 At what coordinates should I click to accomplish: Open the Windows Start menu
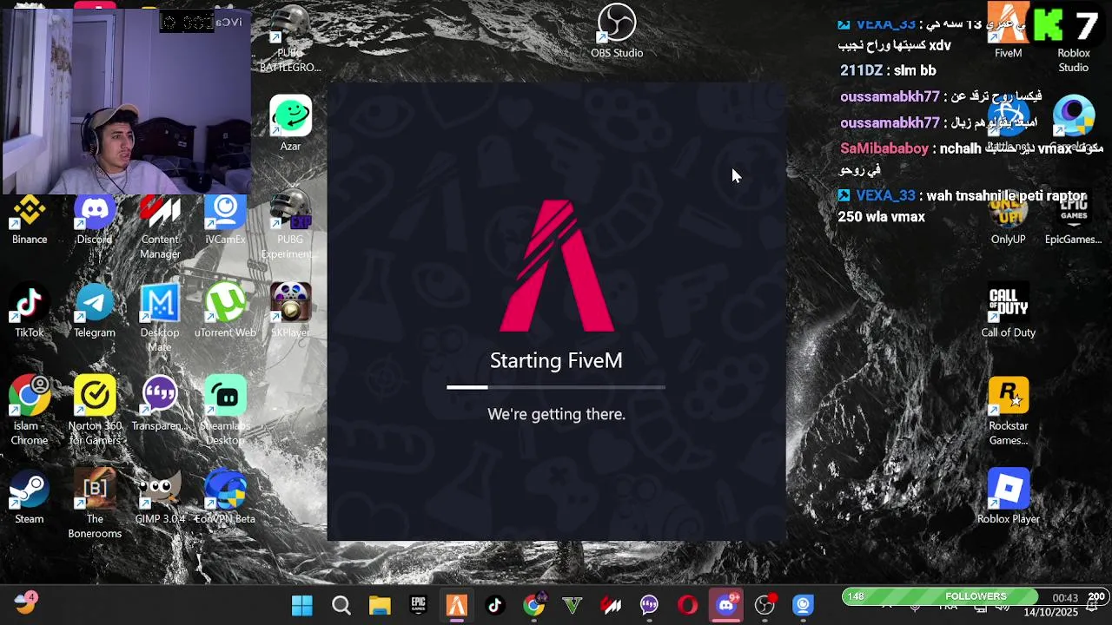coord(302,605)
